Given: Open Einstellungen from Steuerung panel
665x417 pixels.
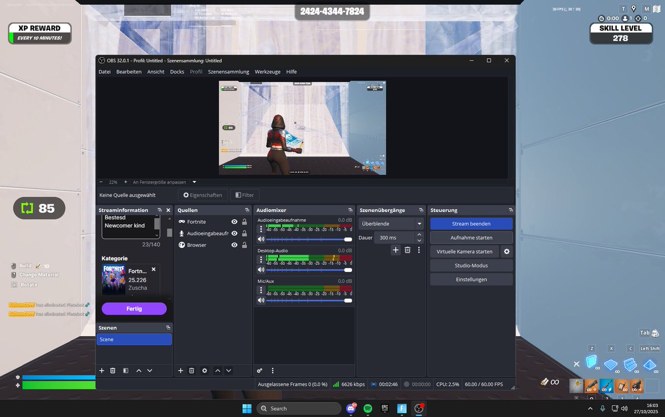Looking at the screenshot, I should pos(472,279).
